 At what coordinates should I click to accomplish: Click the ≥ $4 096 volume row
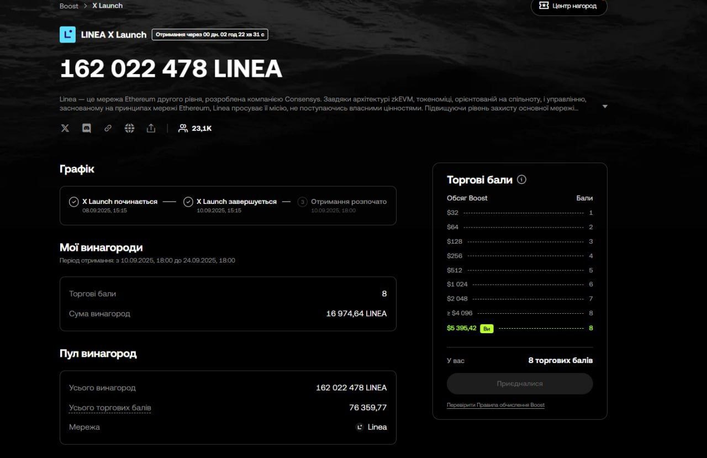(x=520, y=313)
